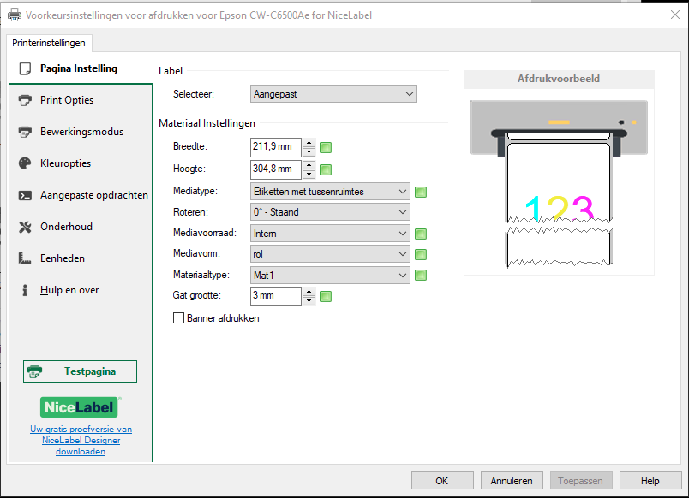Open the Mediavoorraad dropdown
Image resolution: width=689 pixels, height=498 pixels.
pyautogui.click(x=330, y=234)
